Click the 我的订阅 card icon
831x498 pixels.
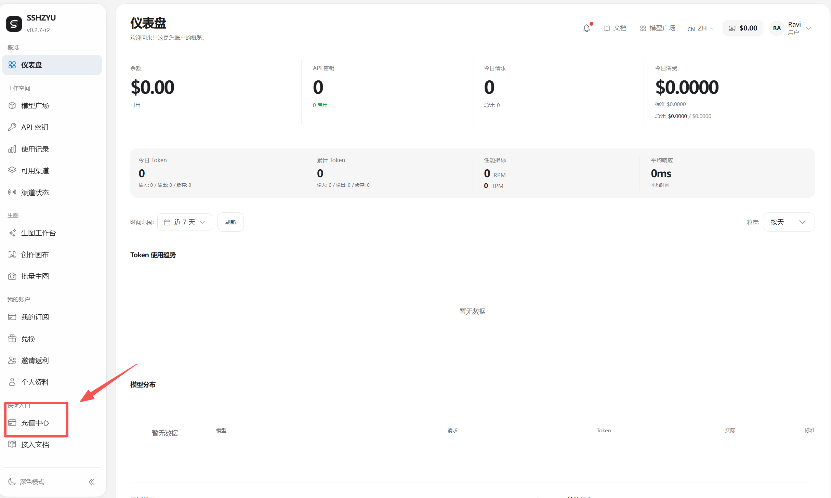coord(12,317)
